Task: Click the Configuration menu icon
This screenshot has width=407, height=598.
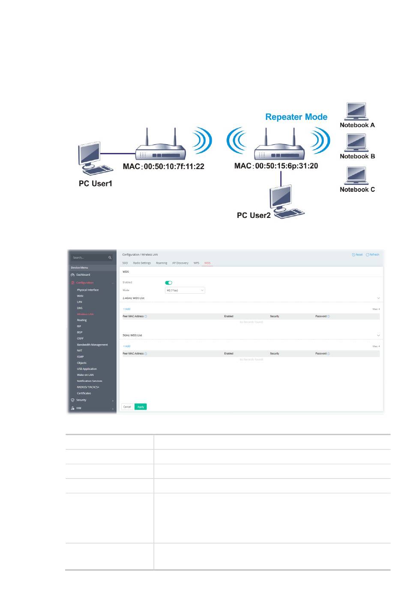Action: pyautogui.click(x=73, y=283)
